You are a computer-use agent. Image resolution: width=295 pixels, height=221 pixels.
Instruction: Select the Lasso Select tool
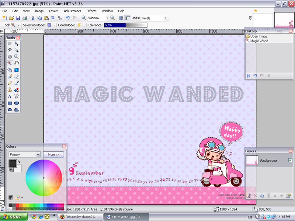pos(10,50)
